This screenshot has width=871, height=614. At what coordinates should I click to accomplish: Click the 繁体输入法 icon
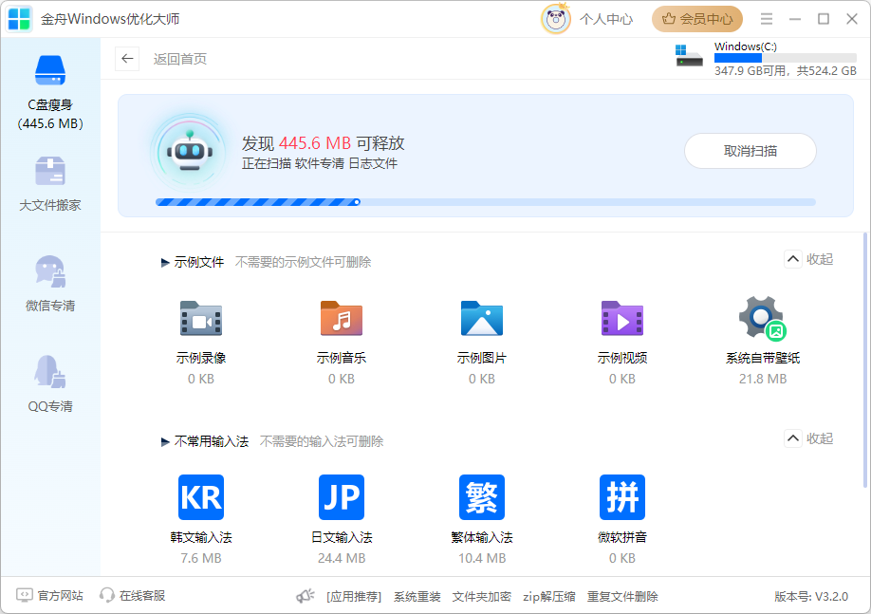coord(481,497)
